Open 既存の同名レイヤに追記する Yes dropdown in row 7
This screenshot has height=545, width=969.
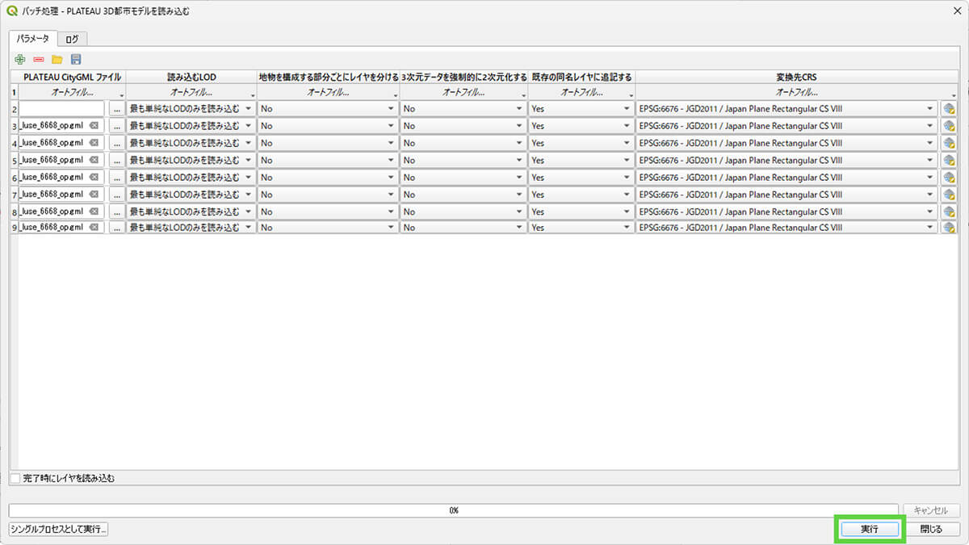(581, 194)
